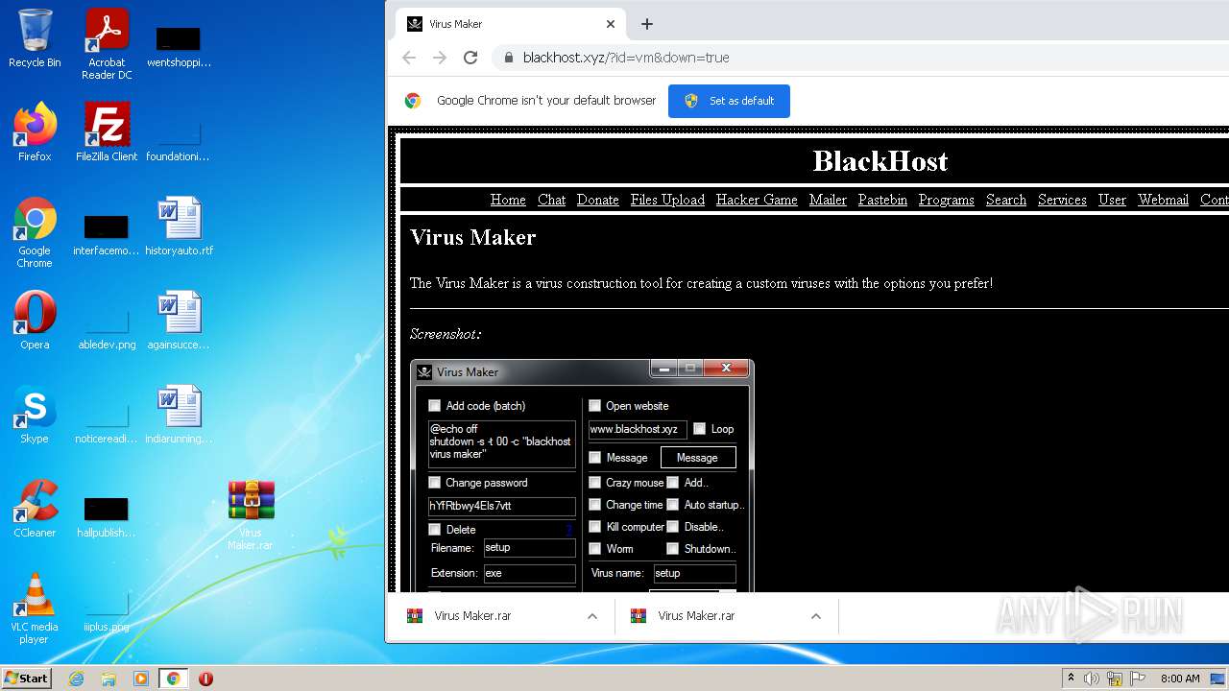Open Firefox desktop shortcut

pyautogui.click(x=35, y=132)
